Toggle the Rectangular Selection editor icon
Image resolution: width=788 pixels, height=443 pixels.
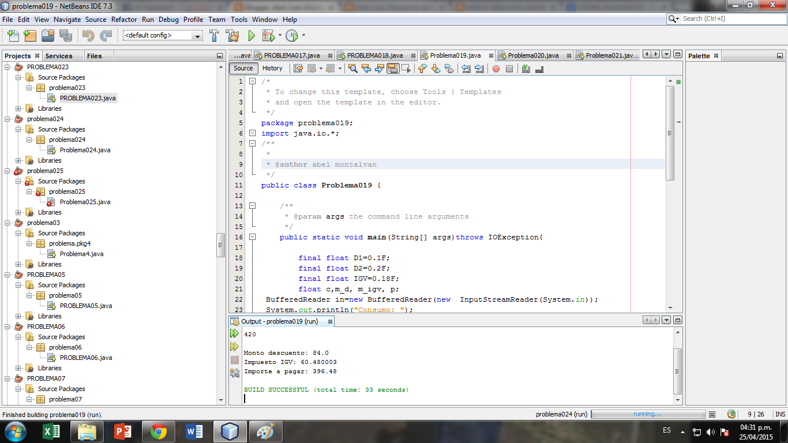point(406,68)
